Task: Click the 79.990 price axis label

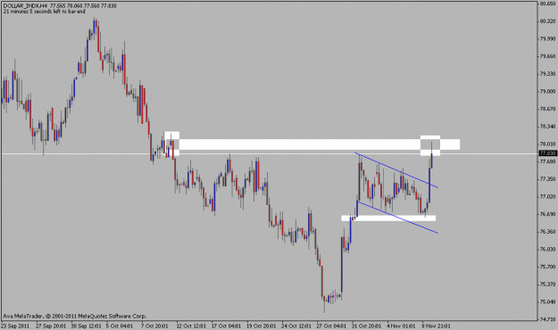Action: (x=548, y=38)
